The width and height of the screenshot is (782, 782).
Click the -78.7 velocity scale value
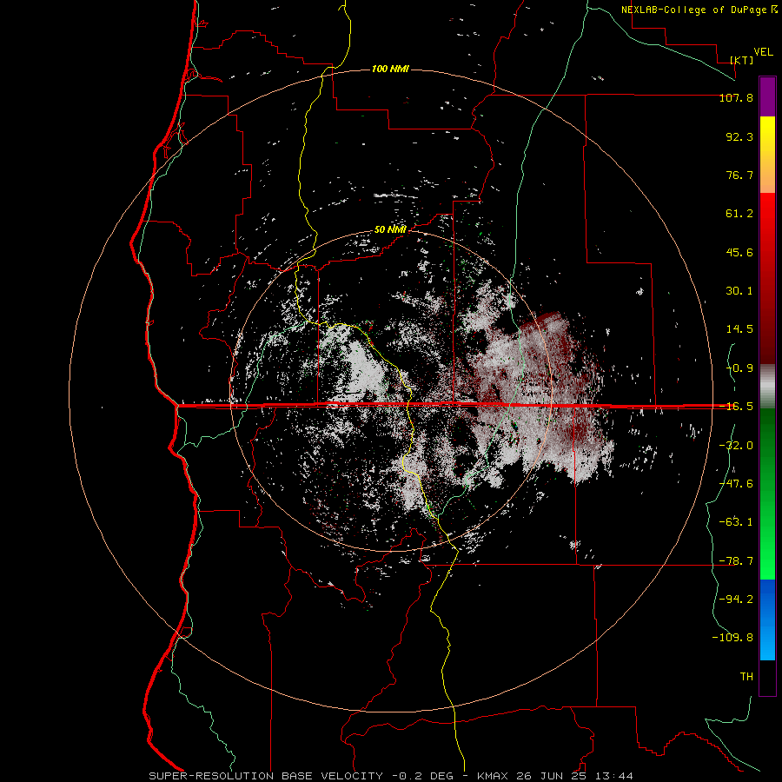tap(736, 561)
